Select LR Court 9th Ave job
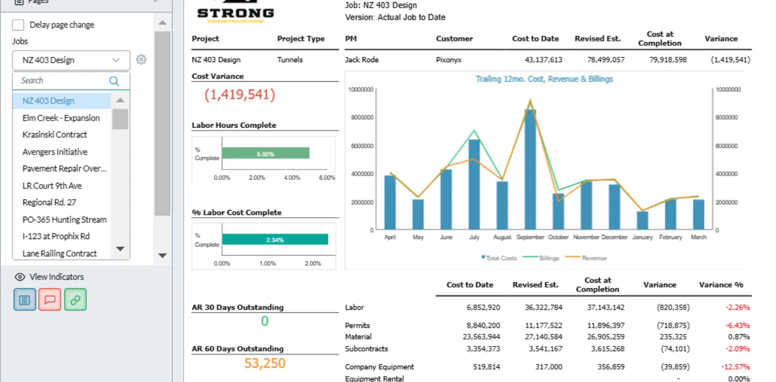This screenshot has width=776, height=382. coord(62,186)
